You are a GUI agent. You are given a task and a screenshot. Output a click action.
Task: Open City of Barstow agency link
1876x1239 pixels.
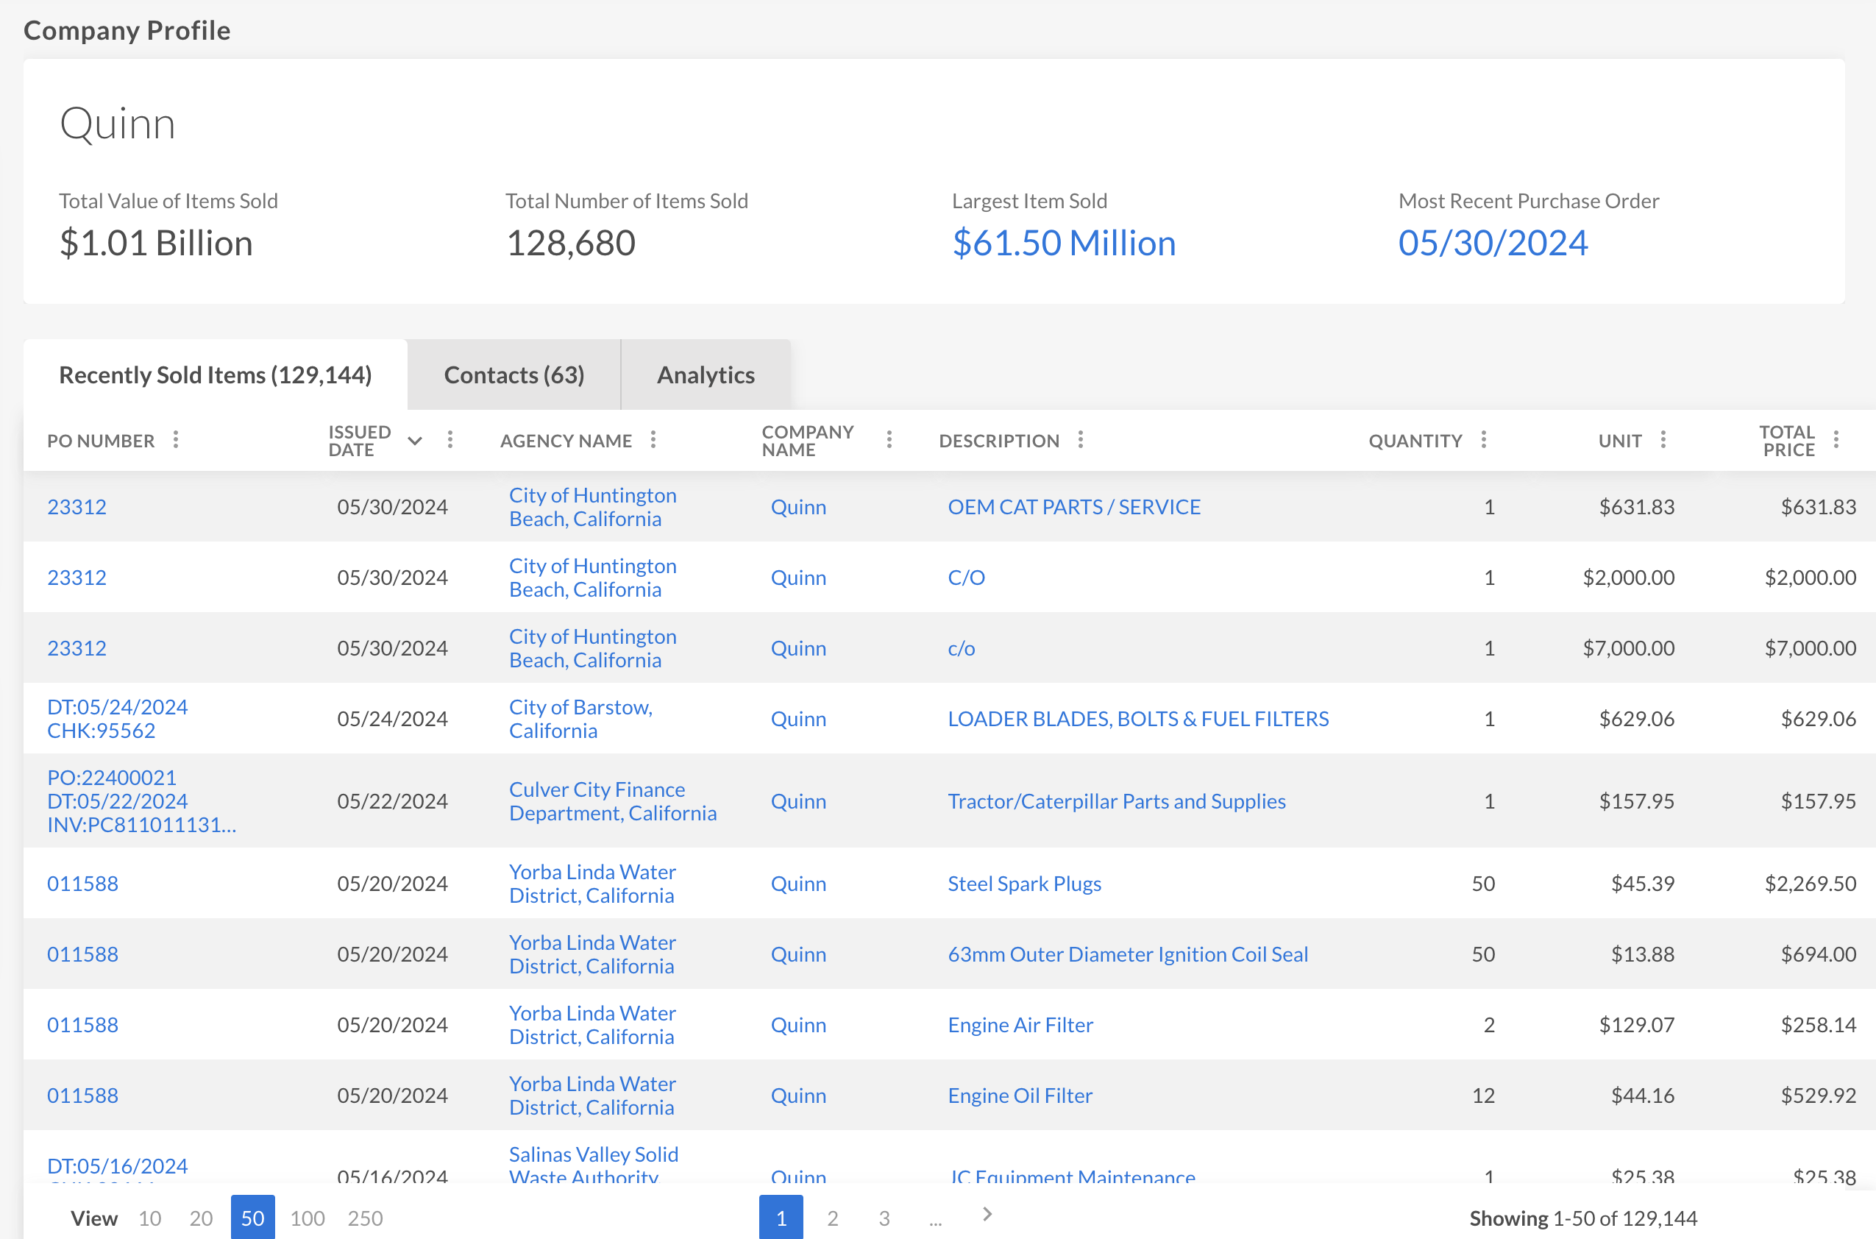click(580, 718)
